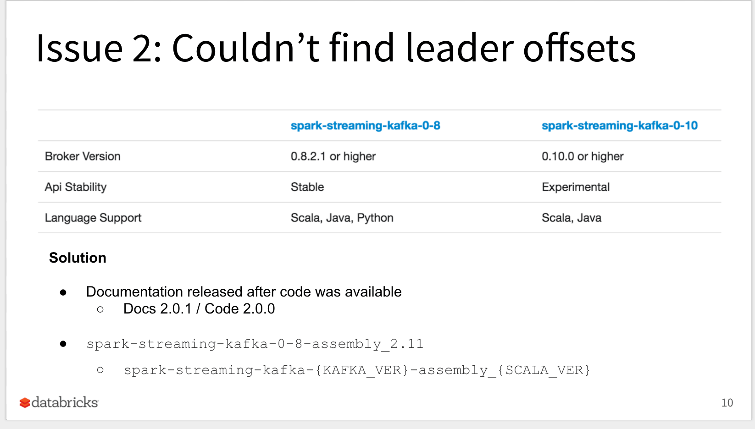The image size is (755, 429).
Task: Click the spark-streaming-kafka-0-8-assembly_2.11 code text
Action: pos(255,344)
